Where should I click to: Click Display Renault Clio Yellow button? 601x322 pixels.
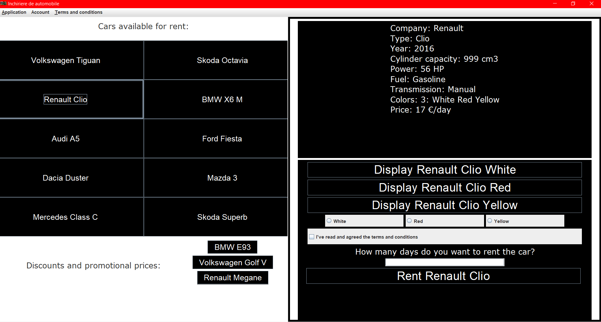445,205
